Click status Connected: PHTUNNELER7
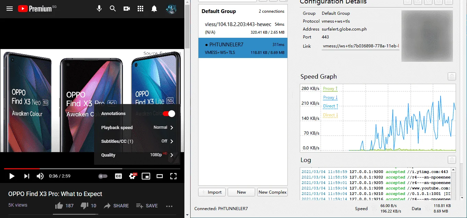The height and width of the screenshot is (218, 467). [x=221, y=209]
